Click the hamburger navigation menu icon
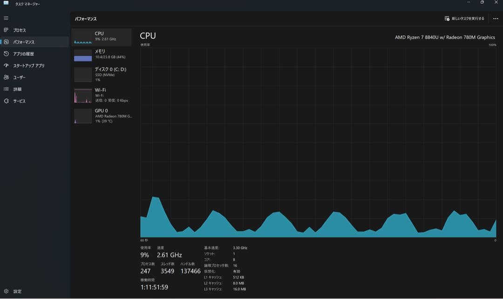 click(x=6, y=18)
